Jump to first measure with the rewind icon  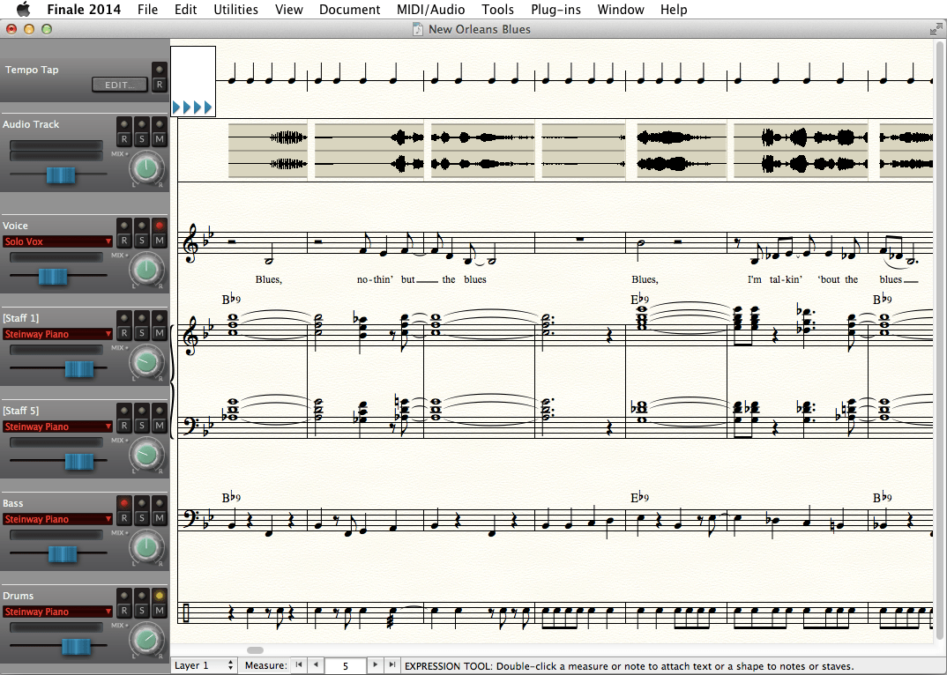[x=299, y=665]
